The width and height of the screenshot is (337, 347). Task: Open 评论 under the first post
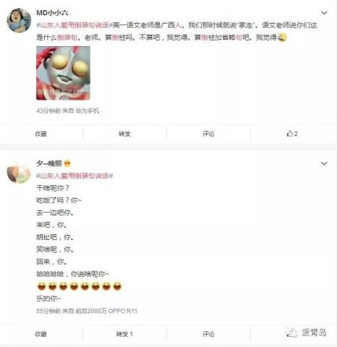click(x=208, y=134)
